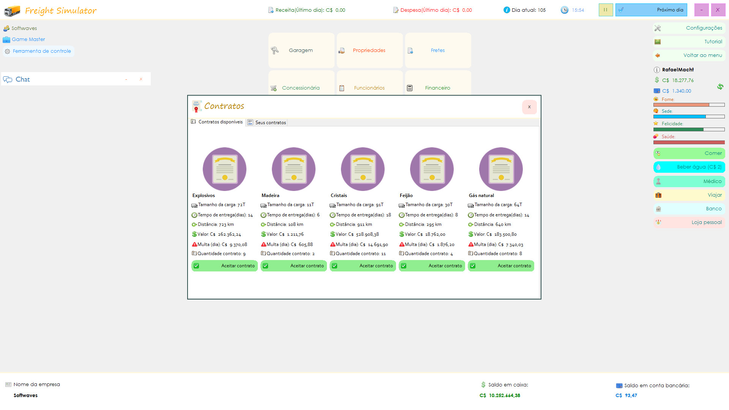Open Concessionária shopping cart tile
Viewport: 729px width, 410px height.
301,87
